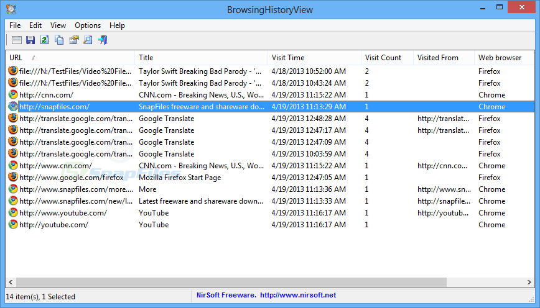Click Chrome icon beside http://youtube.com/

(x=13, y=224)
